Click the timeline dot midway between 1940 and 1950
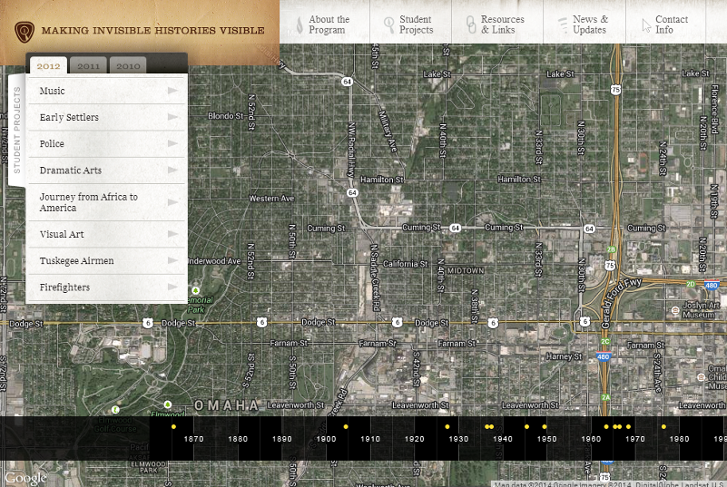 click(x=526, y=427)
